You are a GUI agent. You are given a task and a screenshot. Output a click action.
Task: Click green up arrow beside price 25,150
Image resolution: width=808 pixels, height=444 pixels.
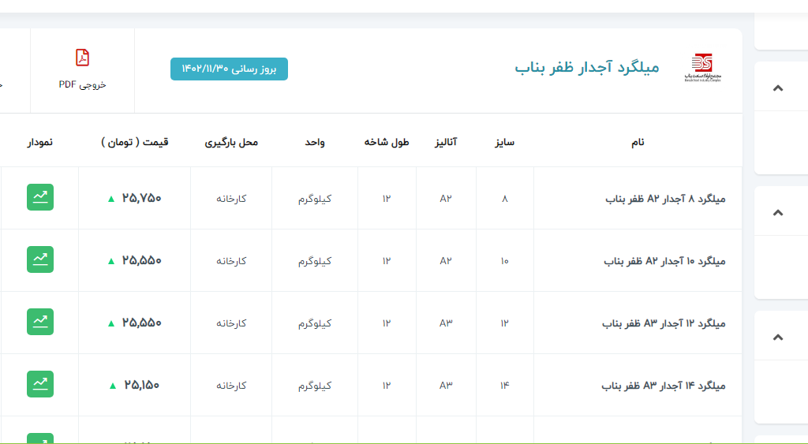coord(113,386)
